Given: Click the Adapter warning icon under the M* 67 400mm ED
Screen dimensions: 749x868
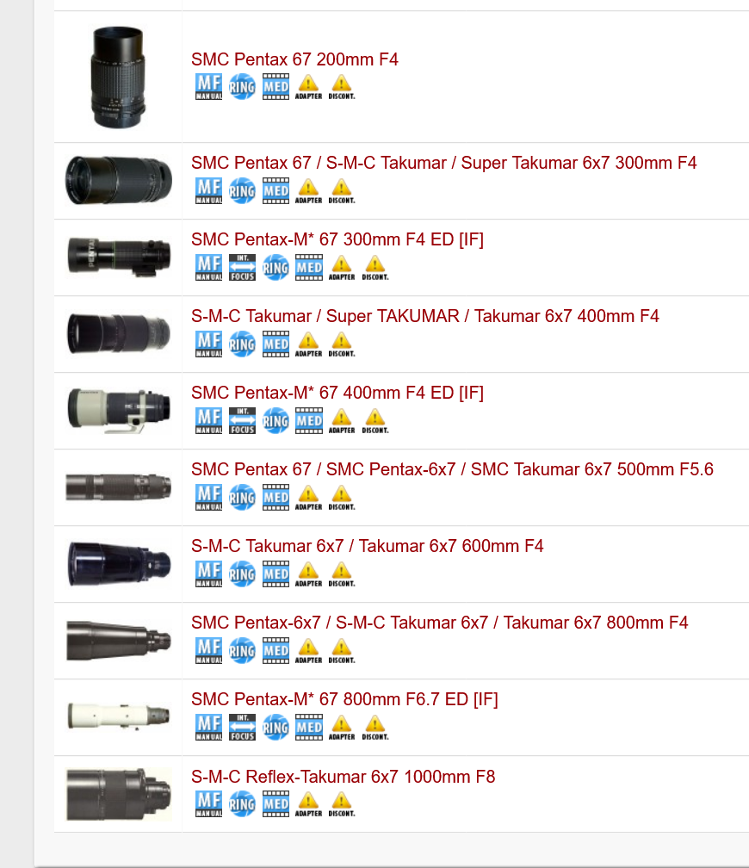Looking at the screenshot, I should [342, 421].
